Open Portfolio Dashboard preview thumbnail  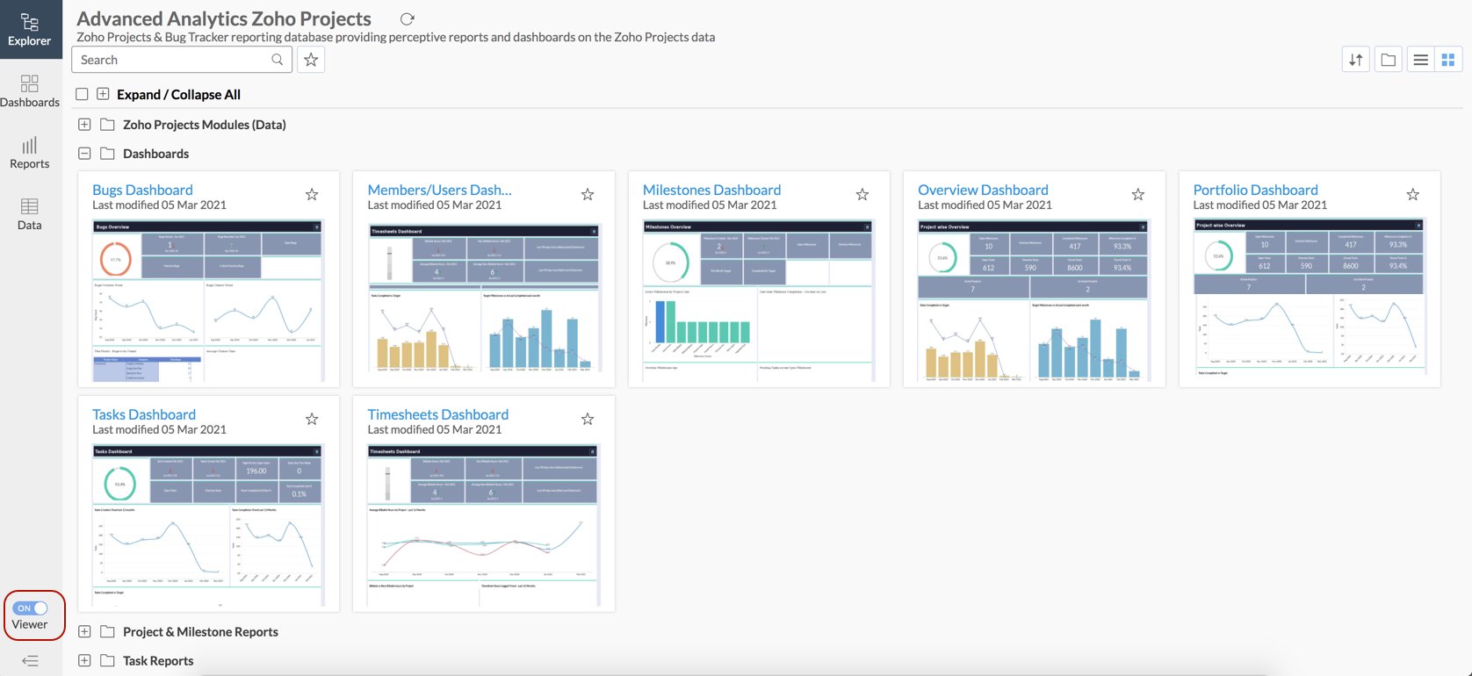click(x=1310, y=301)
